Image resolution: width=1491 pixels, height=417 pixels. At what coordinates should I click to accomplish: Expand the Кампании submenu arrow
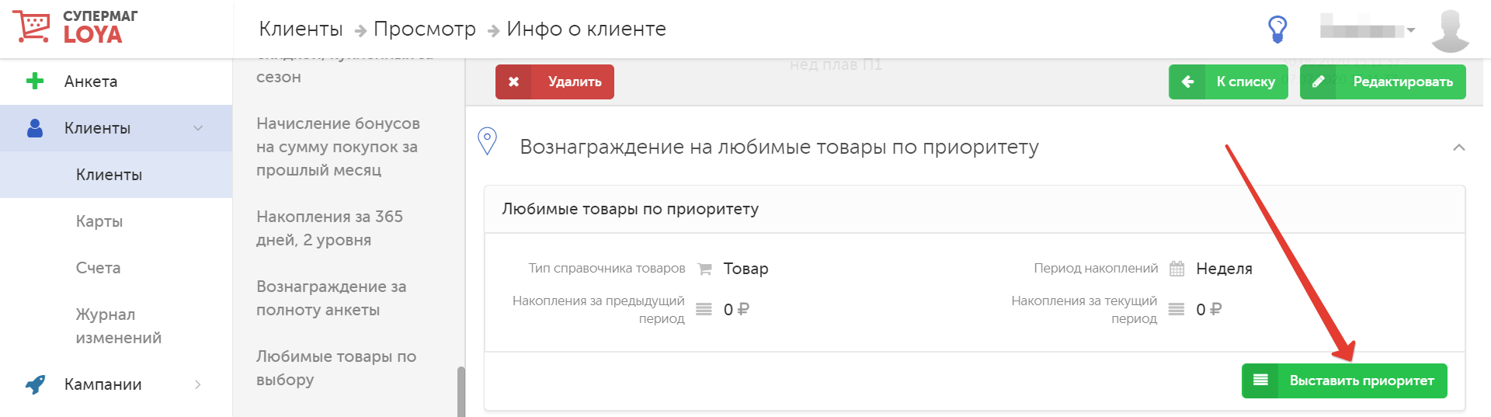tap(198, 384)
